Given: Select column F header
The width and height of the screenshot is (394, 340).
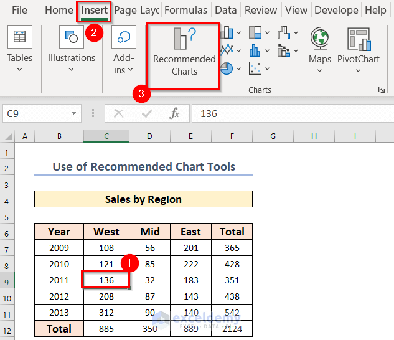Looking at the screenshot, I should tap(232, 136).
